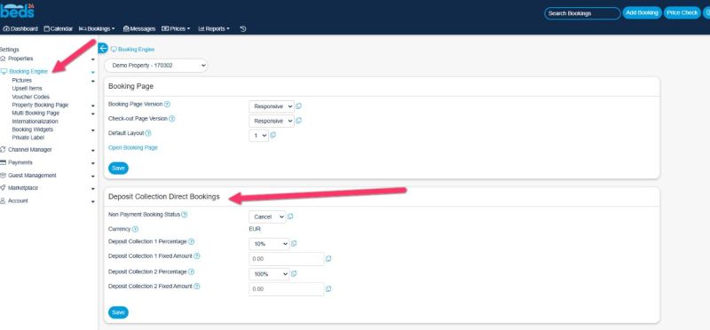This screenshot has height=330, width=710.
Task: Open Calendar in top menu
Action: tap(58, 28)
